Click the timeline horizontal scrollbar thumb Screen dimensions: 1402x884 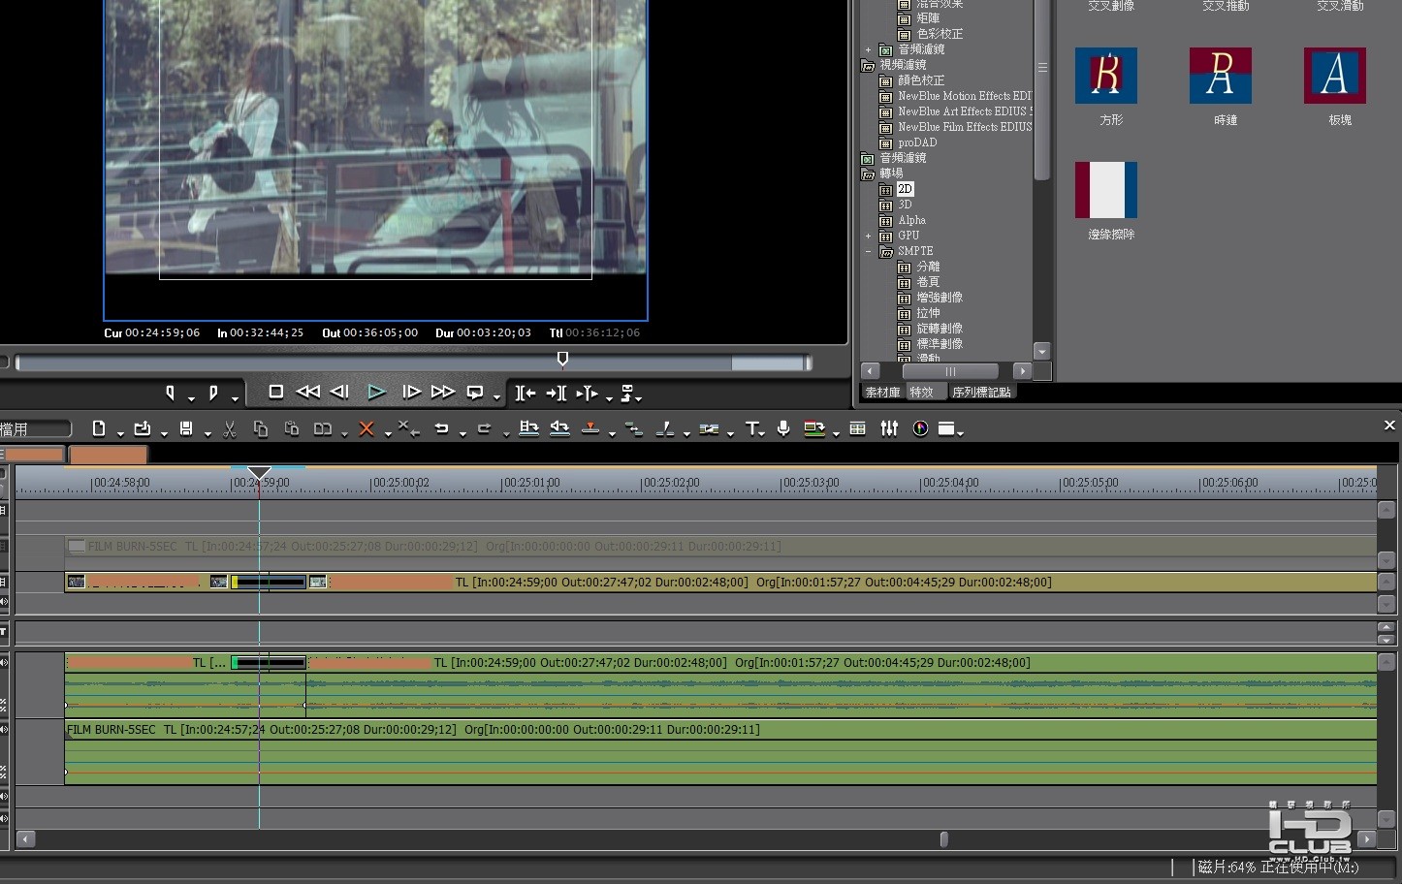click(943, 839)
